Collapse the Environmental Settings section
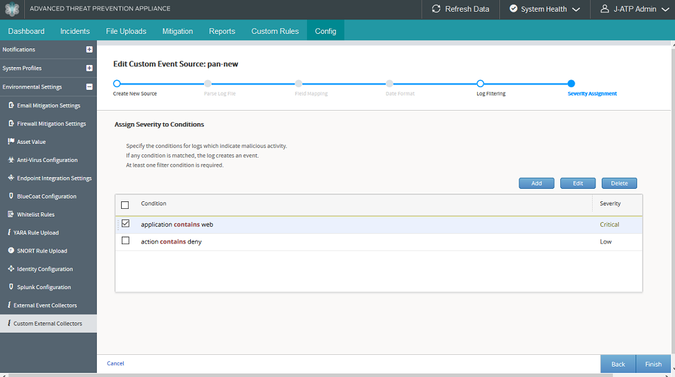The image size is (675, 377). pos(89,87)
